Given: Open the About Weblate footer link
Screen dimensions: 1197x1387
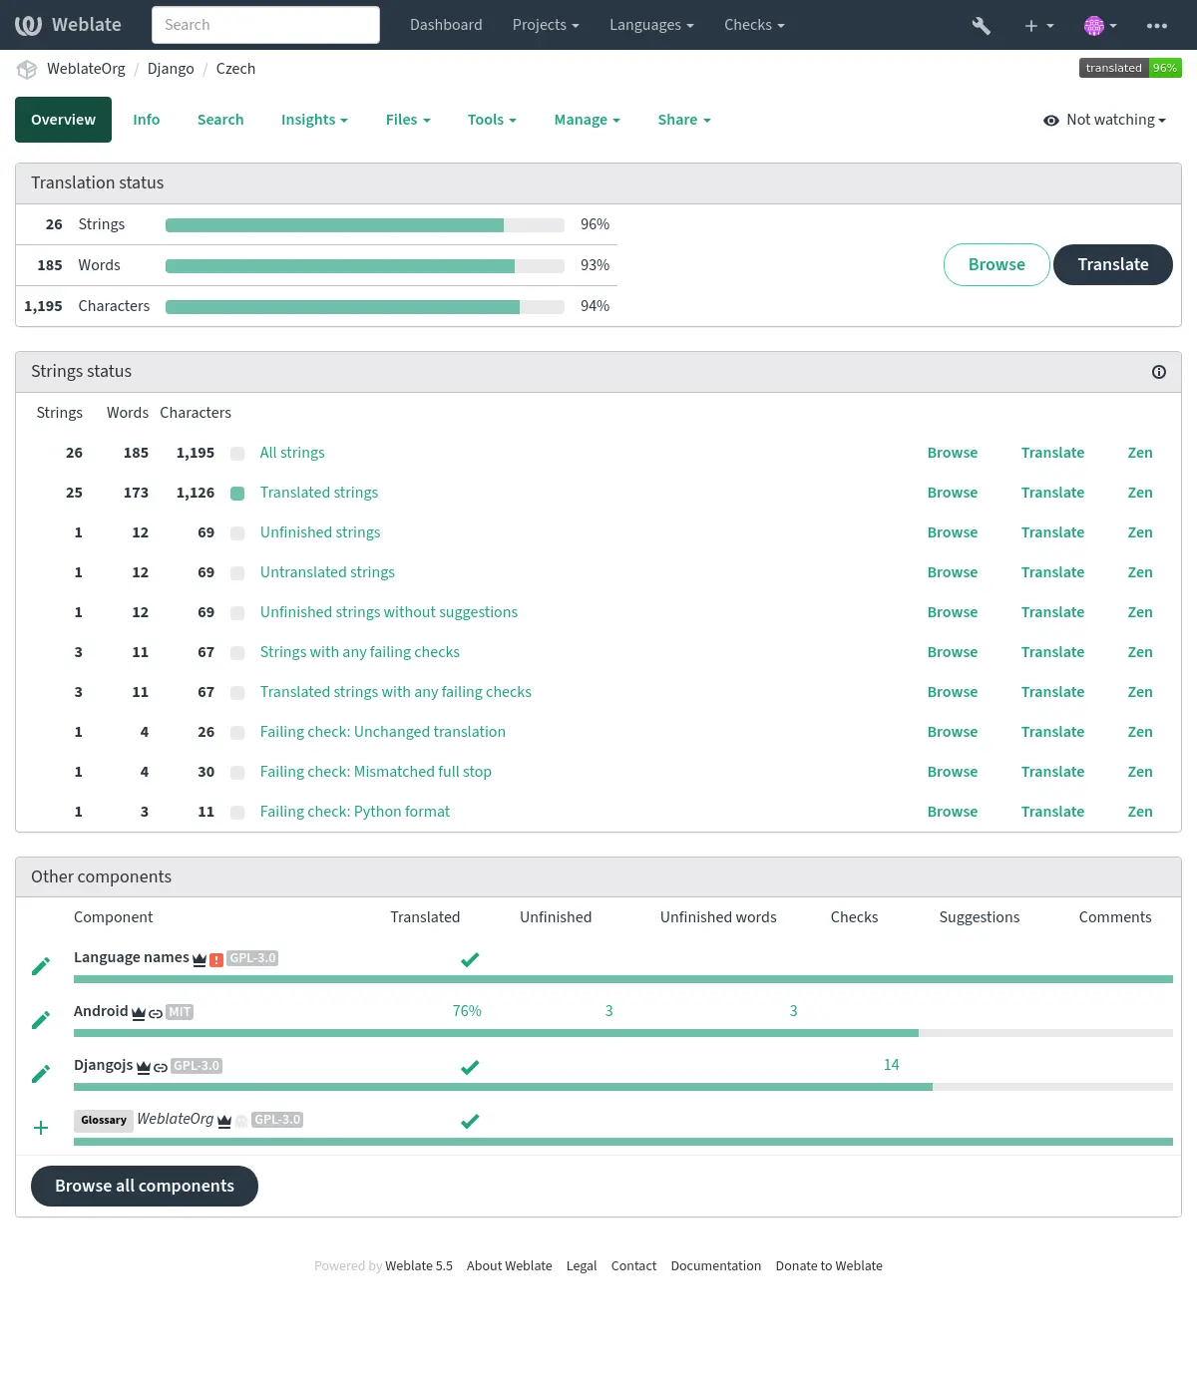Looking at the screenshot, I should (509, 1265).
